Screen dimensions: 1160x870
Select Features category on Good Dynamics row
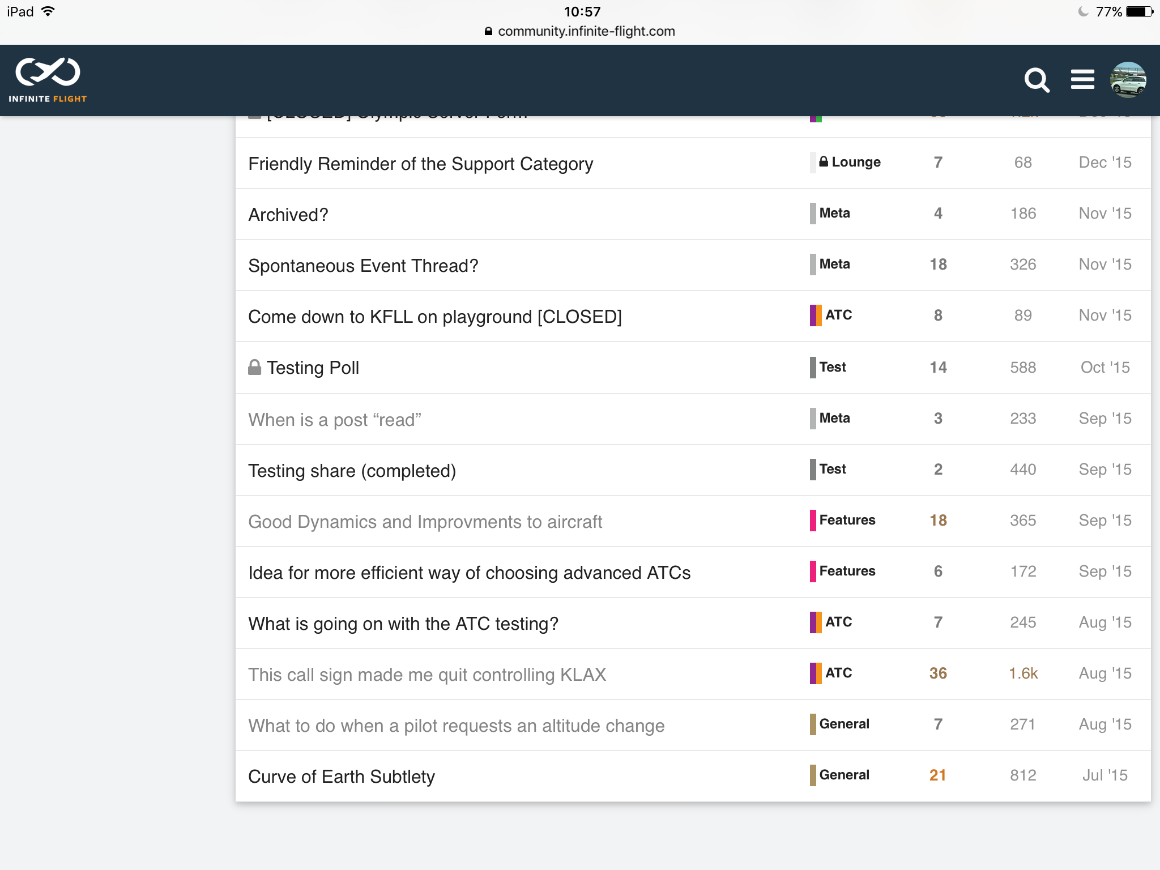coord(847,520)
